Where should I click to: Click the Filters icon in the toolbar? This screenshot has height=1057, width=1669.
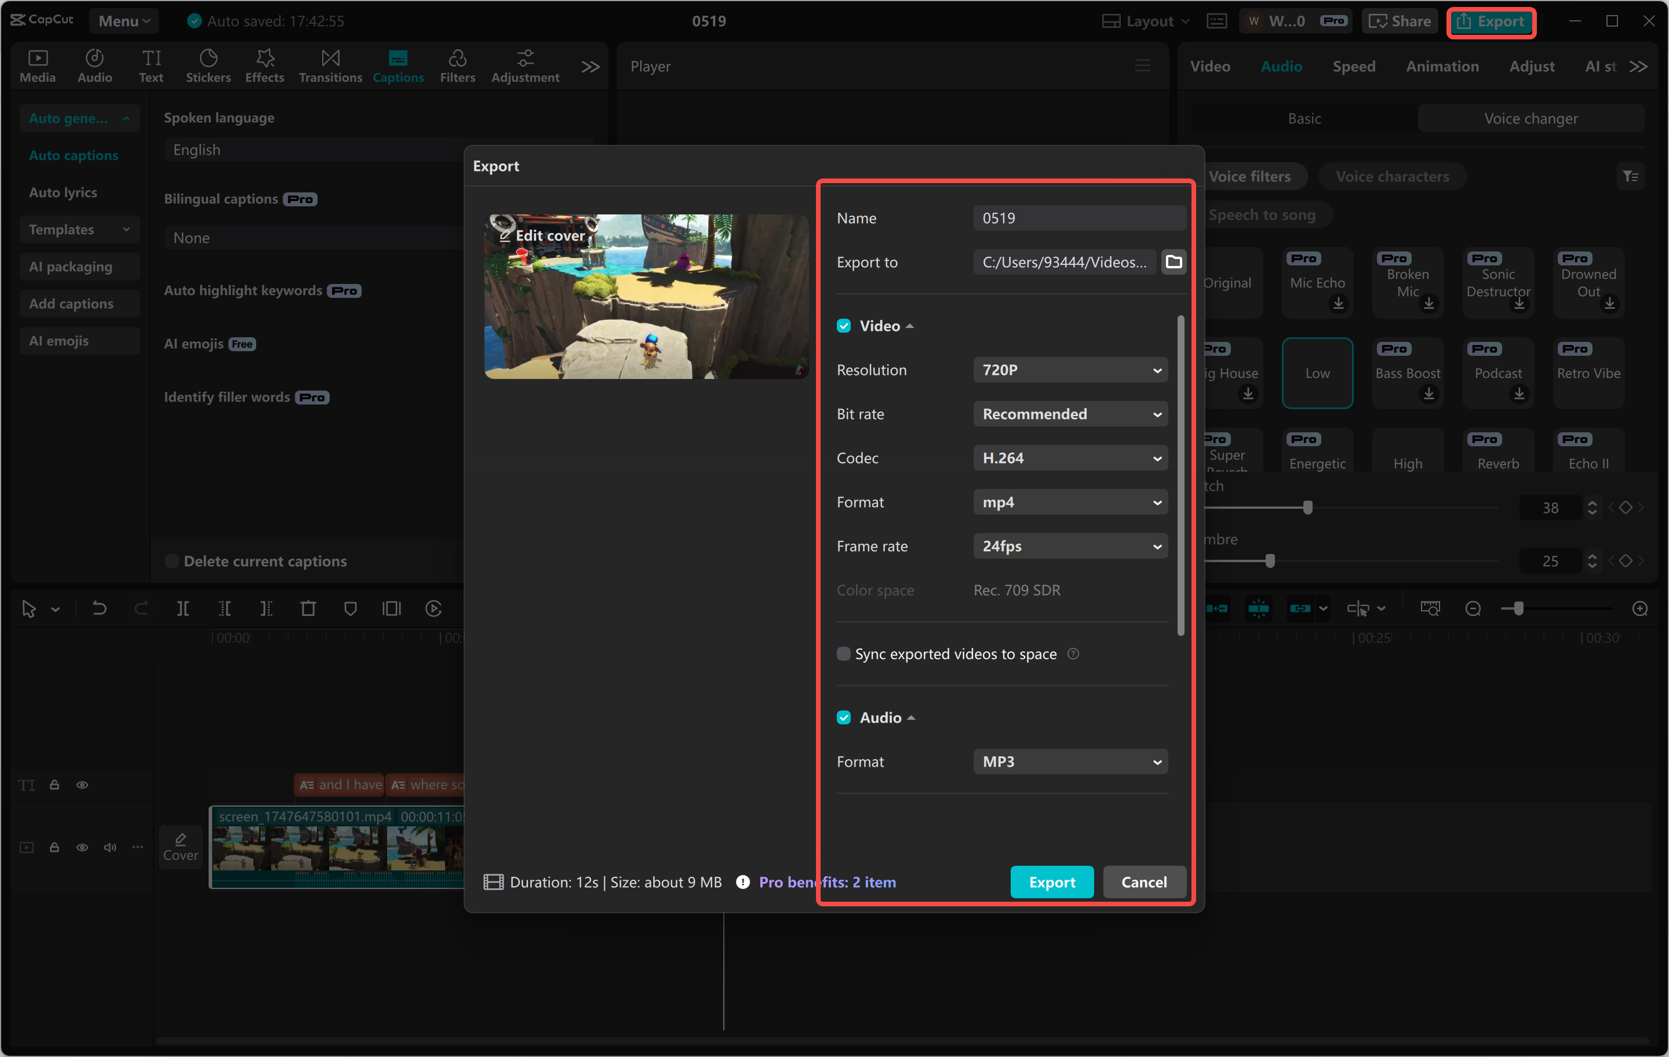point(457,65)
